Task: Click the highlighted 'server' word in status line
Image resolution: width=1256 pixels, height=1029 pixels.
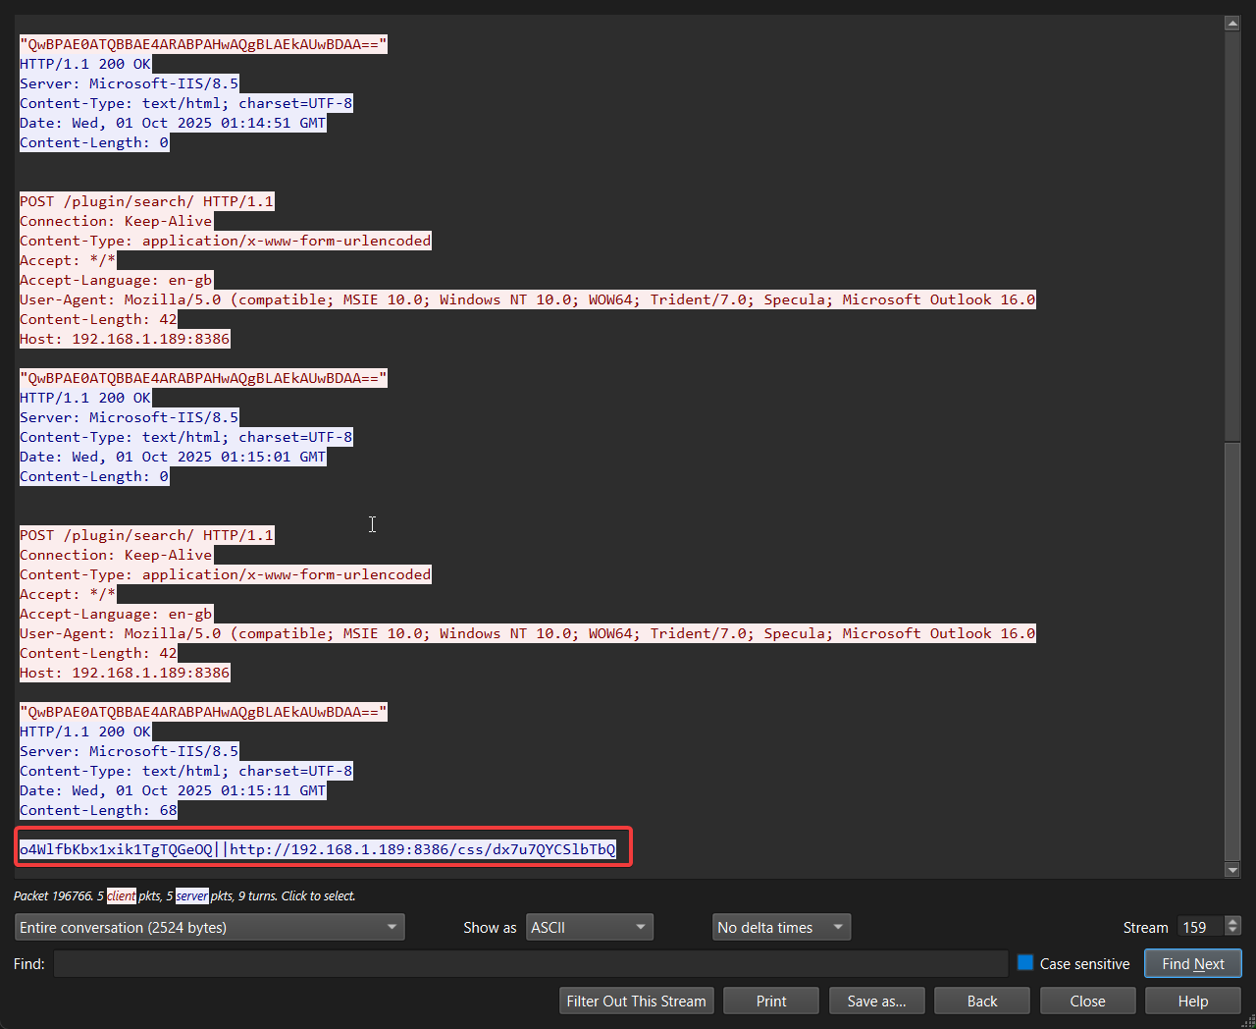Action: 192,895
